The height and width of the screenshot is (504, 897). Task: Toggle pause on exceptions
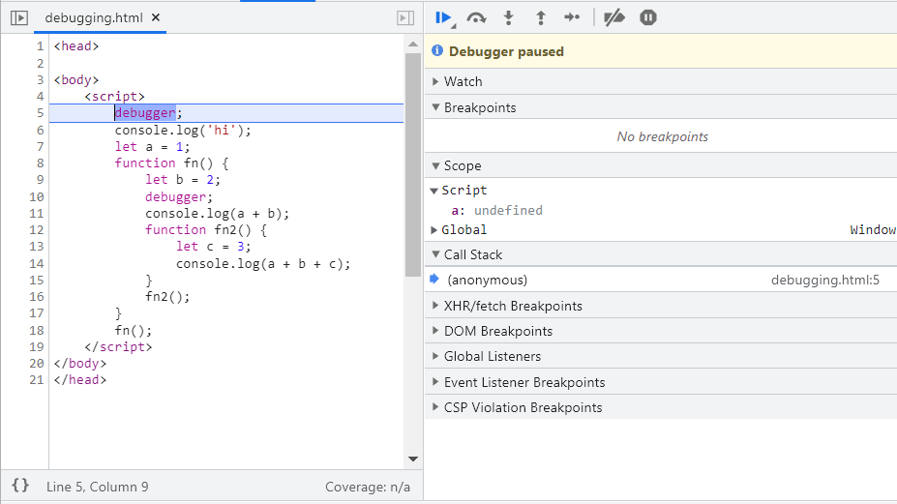[x=648, y=17]
